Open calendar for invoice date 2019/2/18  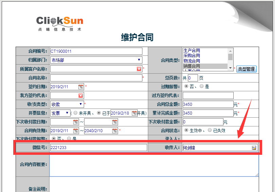(x=134, y=113)
